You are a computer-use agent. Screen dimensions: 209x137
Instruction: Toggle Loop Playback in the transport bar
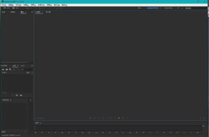tap(123, 118)
